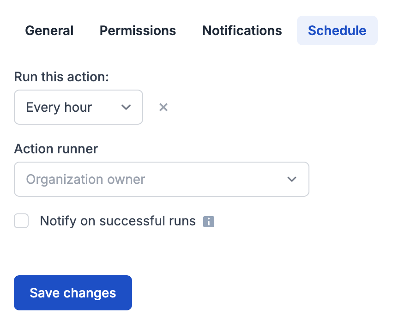Toggle the successful runs notification checkbox
This screenshot has height=327, width=399.
click(x=21, y=221)
